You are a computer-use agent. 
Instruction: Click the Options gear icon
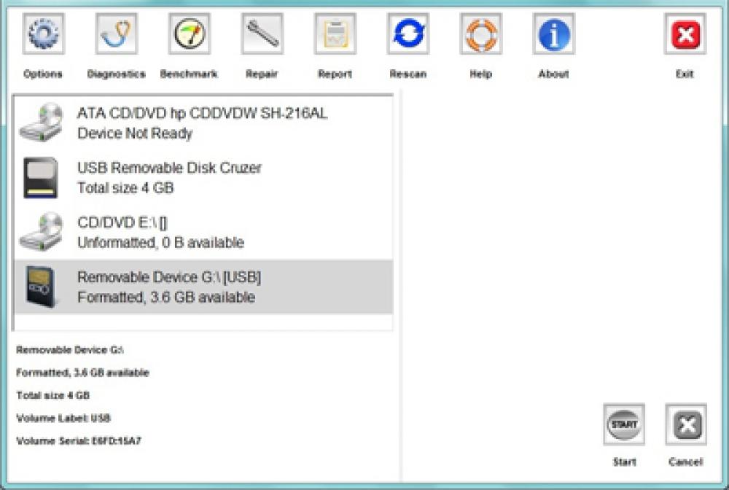[43, 32]
